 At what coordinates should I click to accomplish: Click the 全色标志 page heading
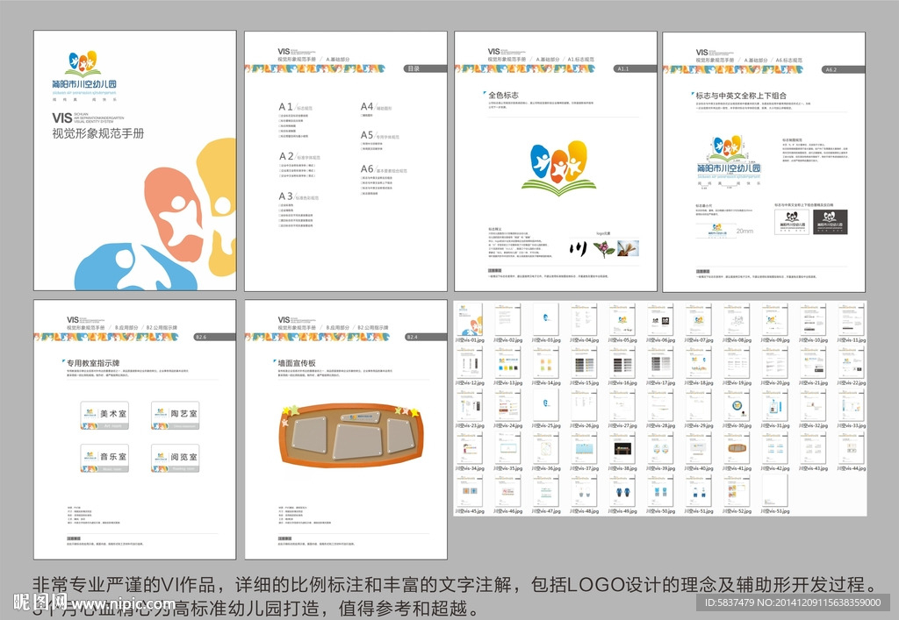tap(503, 95)
